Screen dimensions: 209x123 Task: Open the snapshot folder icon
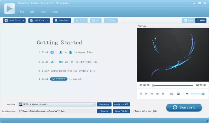tap(178, 94)
